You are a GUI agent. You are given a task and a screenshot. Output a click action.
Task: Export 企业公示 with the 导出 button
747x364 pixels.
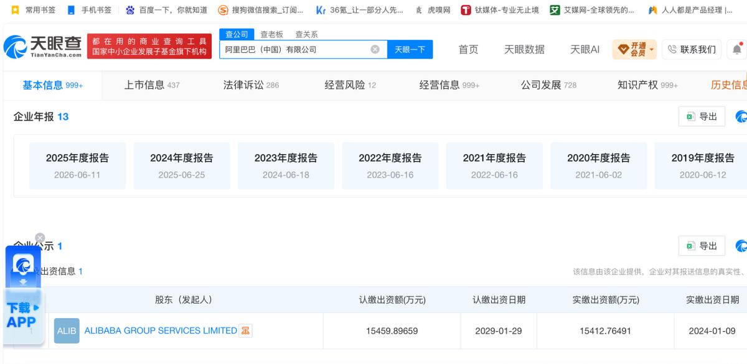[702, 246]
